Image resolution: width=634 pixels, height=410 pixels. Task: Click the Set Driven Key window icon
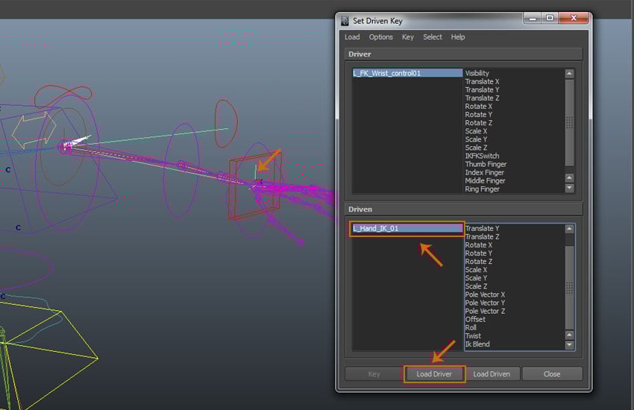click(x=345, y=20)
